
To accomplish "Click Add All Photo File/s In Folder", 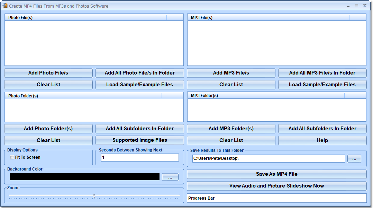I will tap(139, 73).
